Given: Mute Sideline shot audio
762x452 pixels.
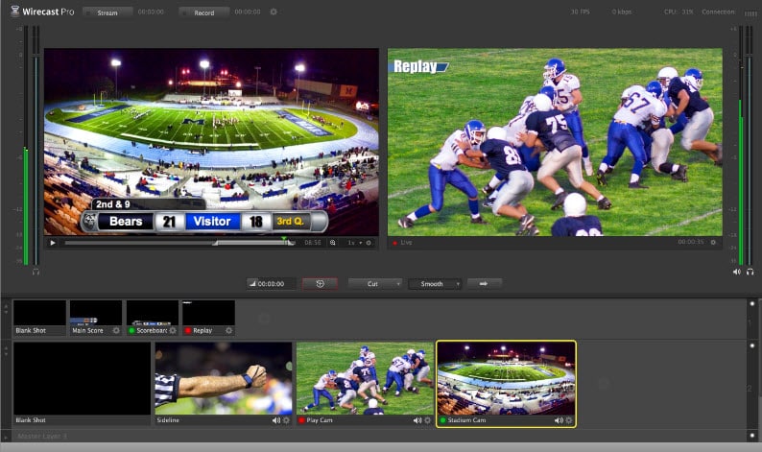Looking at the screenshot, I should point(276,420).
